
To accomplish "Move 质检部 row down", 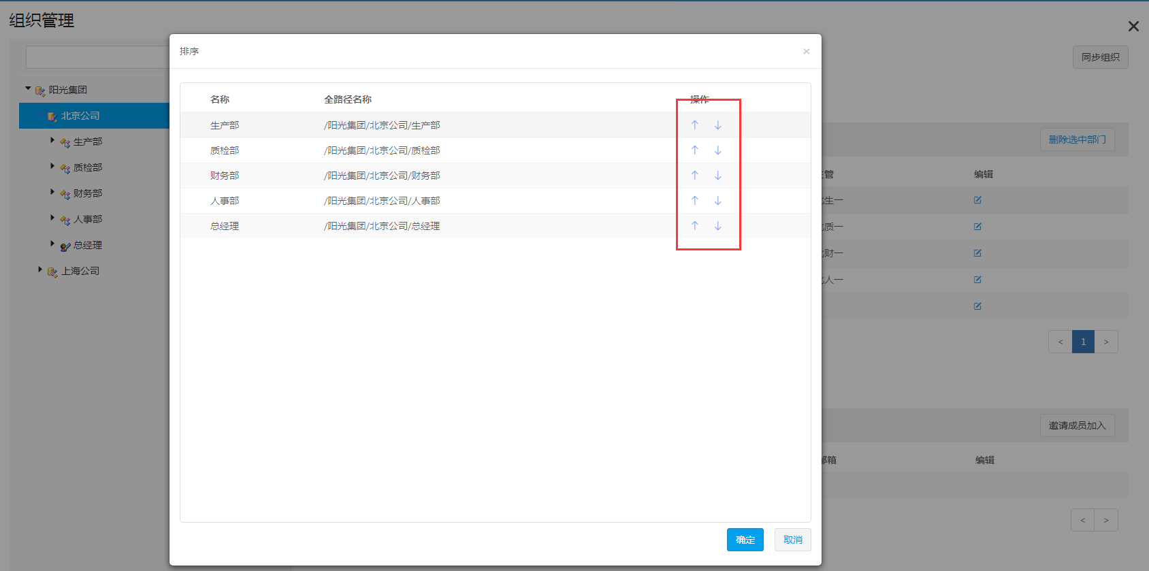I will click(718, 150).
